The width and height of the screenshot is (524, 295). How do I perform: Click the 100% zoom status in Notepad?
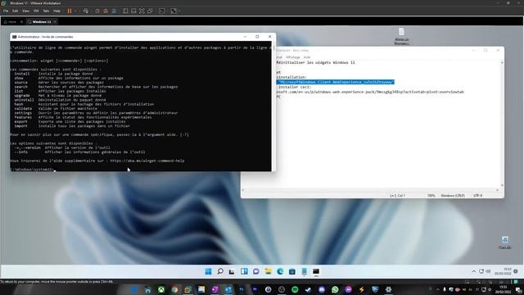pyautogui.click(x=431, y=195)
